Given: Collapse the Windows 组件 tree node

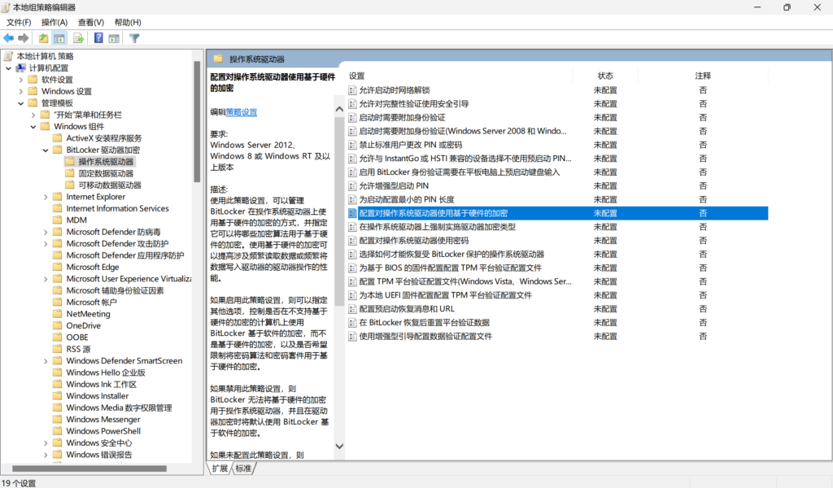Looking at the screenshot, I should click(x=34, y=127).
